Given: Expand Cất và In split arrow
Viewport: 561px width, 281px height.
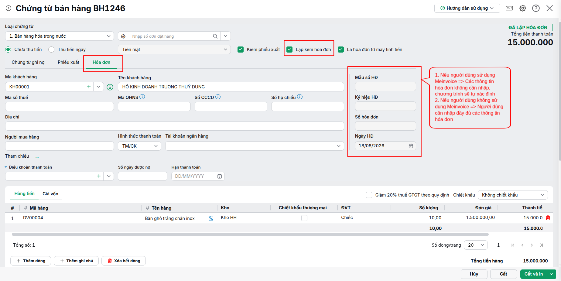Looking at the screenshot, I should pyautogui.click(x=552, y=274).
